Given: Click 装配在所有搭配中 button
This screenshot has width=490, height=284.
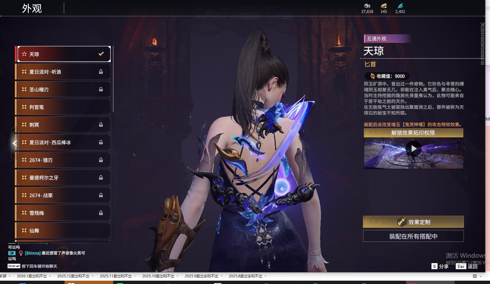Looking at the screenshot, I should click(413, 236).
